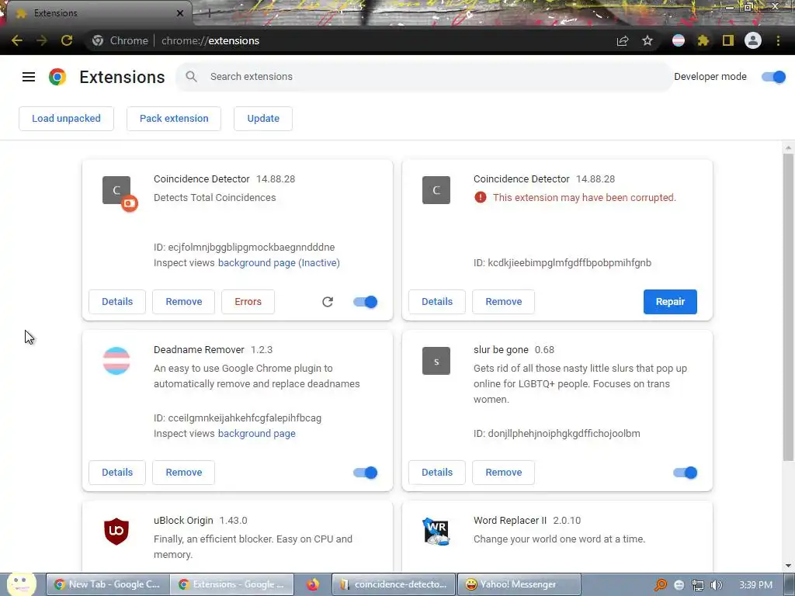This screenshot has height=596, width=795.
Task: Inspect Deadname Remover background page
Action: tap(256, 434)
